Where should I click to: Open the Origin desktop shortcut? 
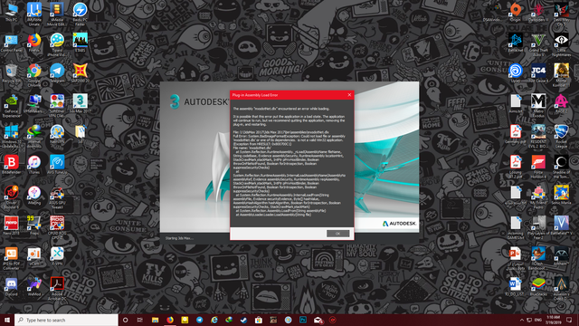[x=516, y=12]
